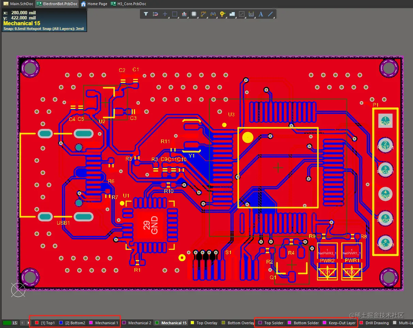Select the Top Overlay layer tab
Image resolution: width=413 pixels, height=328 pixels.
pos(204,323)
